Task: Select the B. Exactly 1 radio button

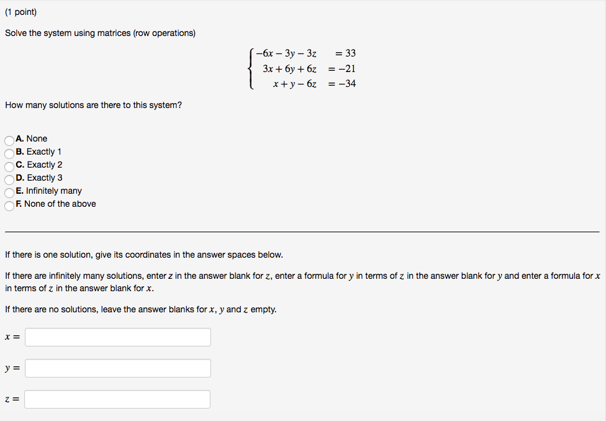Action: [x=9, y=153]
